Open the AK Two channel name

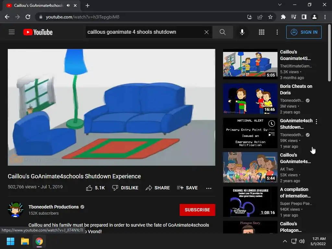point(287,169)
